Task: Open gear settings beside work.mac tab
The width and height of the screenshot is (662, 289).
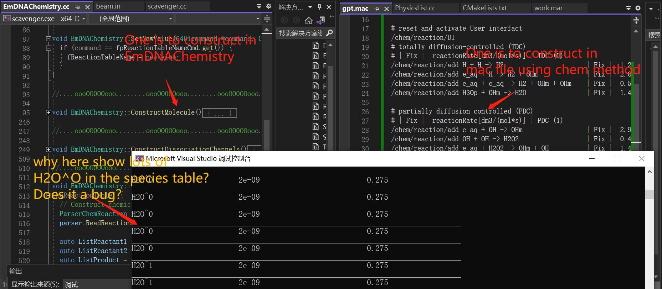Action: (638, 8)
